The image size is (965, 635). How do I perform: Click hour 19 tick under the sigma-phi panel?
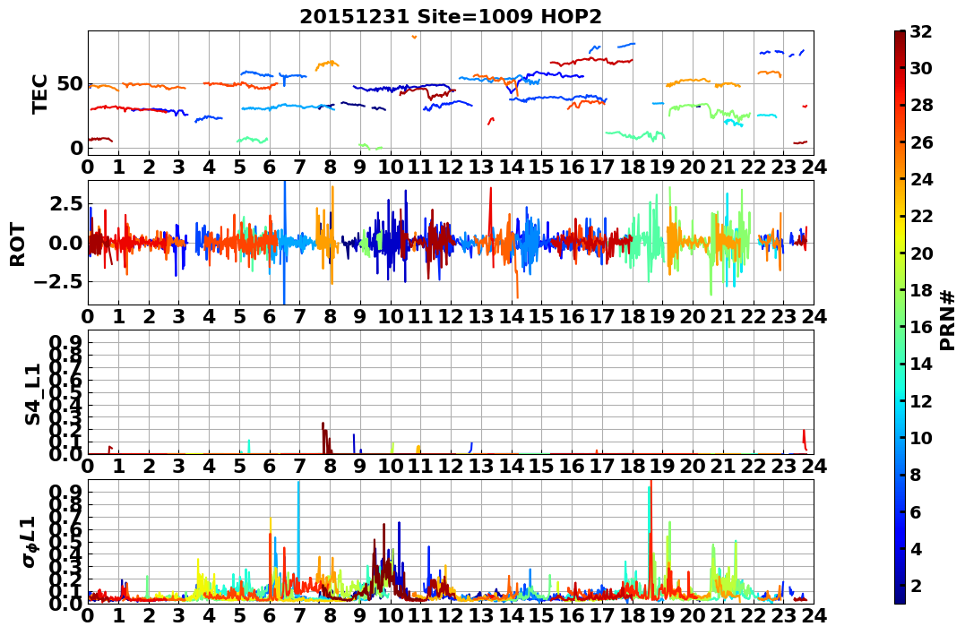pos(662,615)
